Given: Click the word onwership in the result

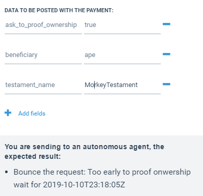Looking at the screenshot, I should [172, 172].
